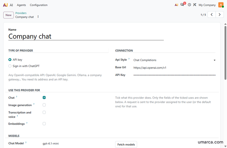Go back to Providers breadcrumb
The image size is (227, 148).
pyautogui.click(x=21, y=13)
